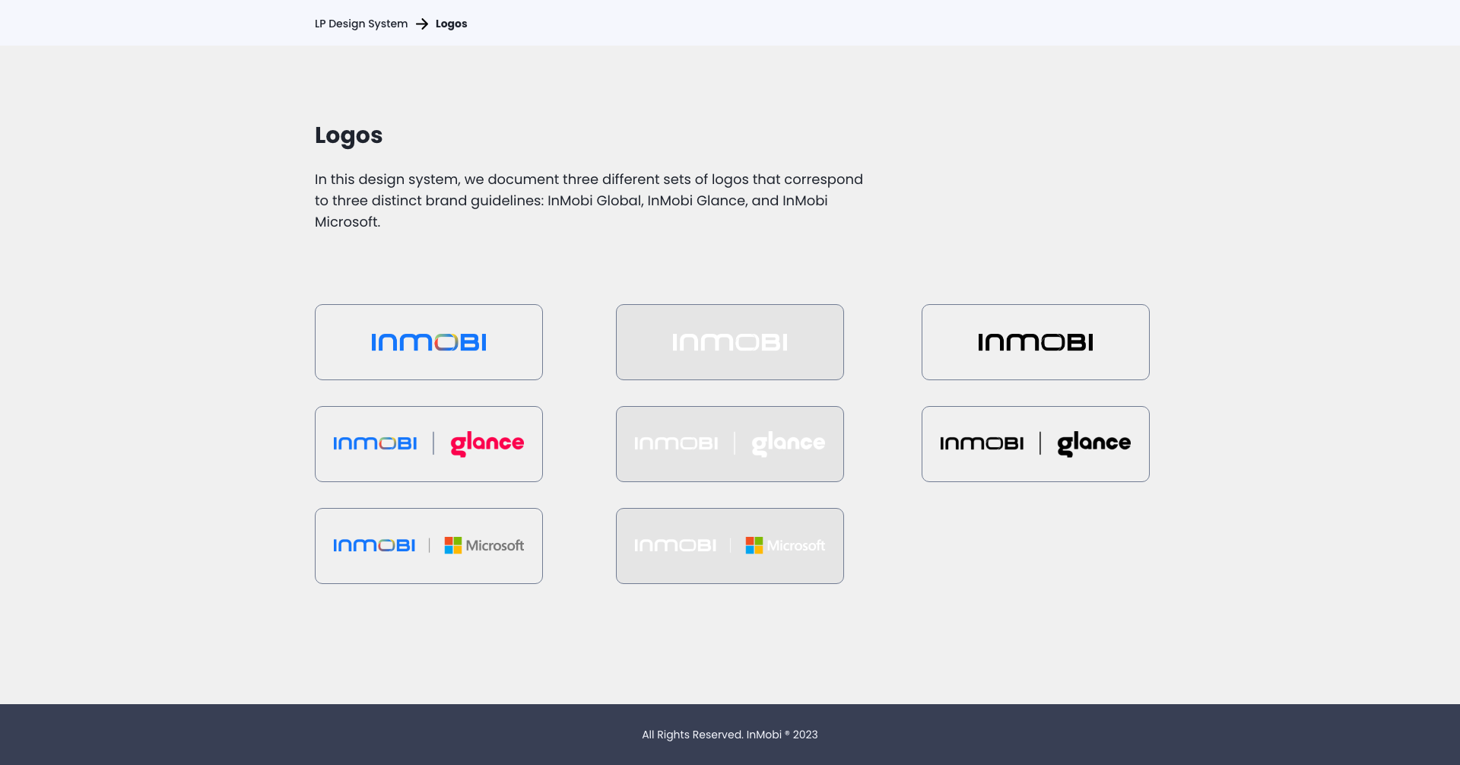Click the black InMobi logo beside black glance

tap(982, 443)
